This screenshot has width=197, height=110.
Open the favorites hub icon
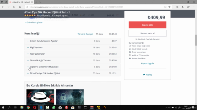coord(177,7)
